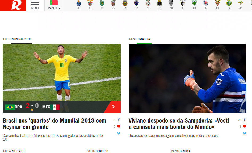Open the MUNDIAL 2018 category tab
Image resolution: width=252 pixels, height=153 pixels.
tap(21, 39)
